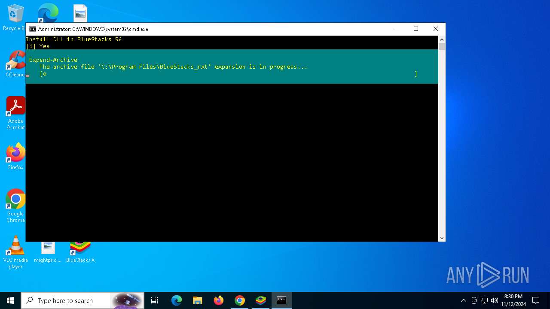Click the cmd.exe title bar system icon

(x=32, y=29)
